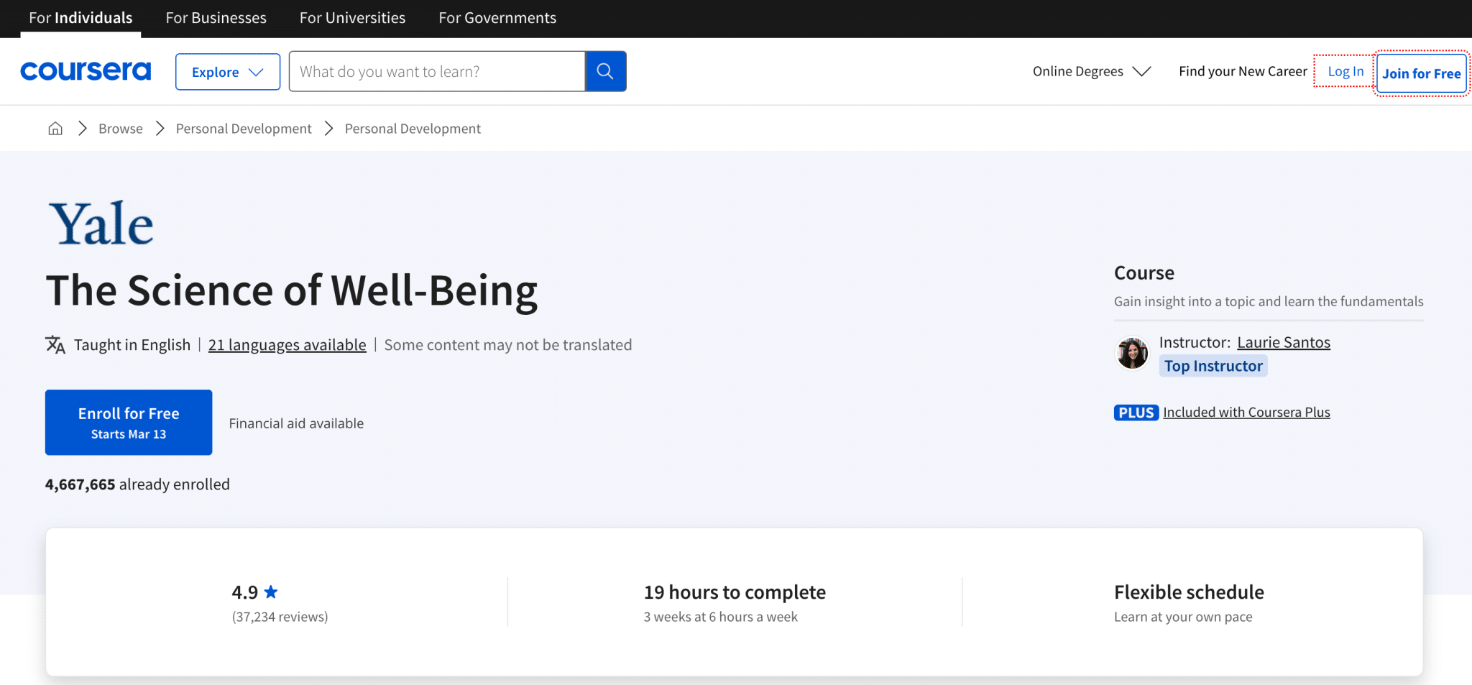Open instructor Laurie Santos's profile photo
This screenshot has width=1472, height=685.
pyautogui.click(x=1132, y=353)
